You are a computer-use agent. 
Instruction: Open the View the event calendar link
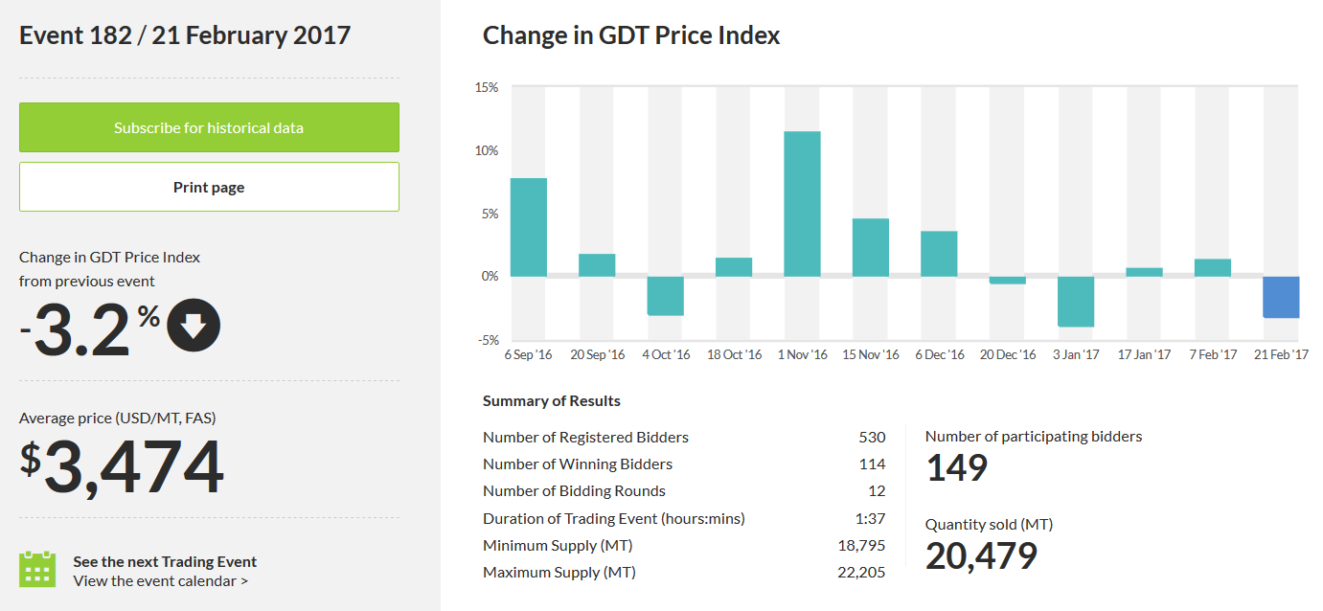pos(160,580)
